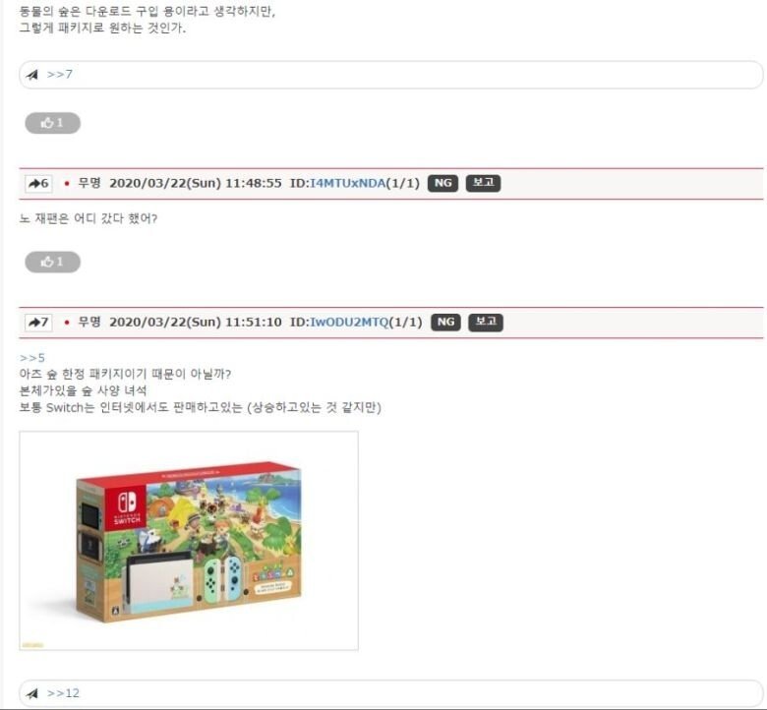Screen dimensions: 767x710
Task: Click the 무명 name in post 7 header
Action: pyautogui.click(x=89, y=322)
